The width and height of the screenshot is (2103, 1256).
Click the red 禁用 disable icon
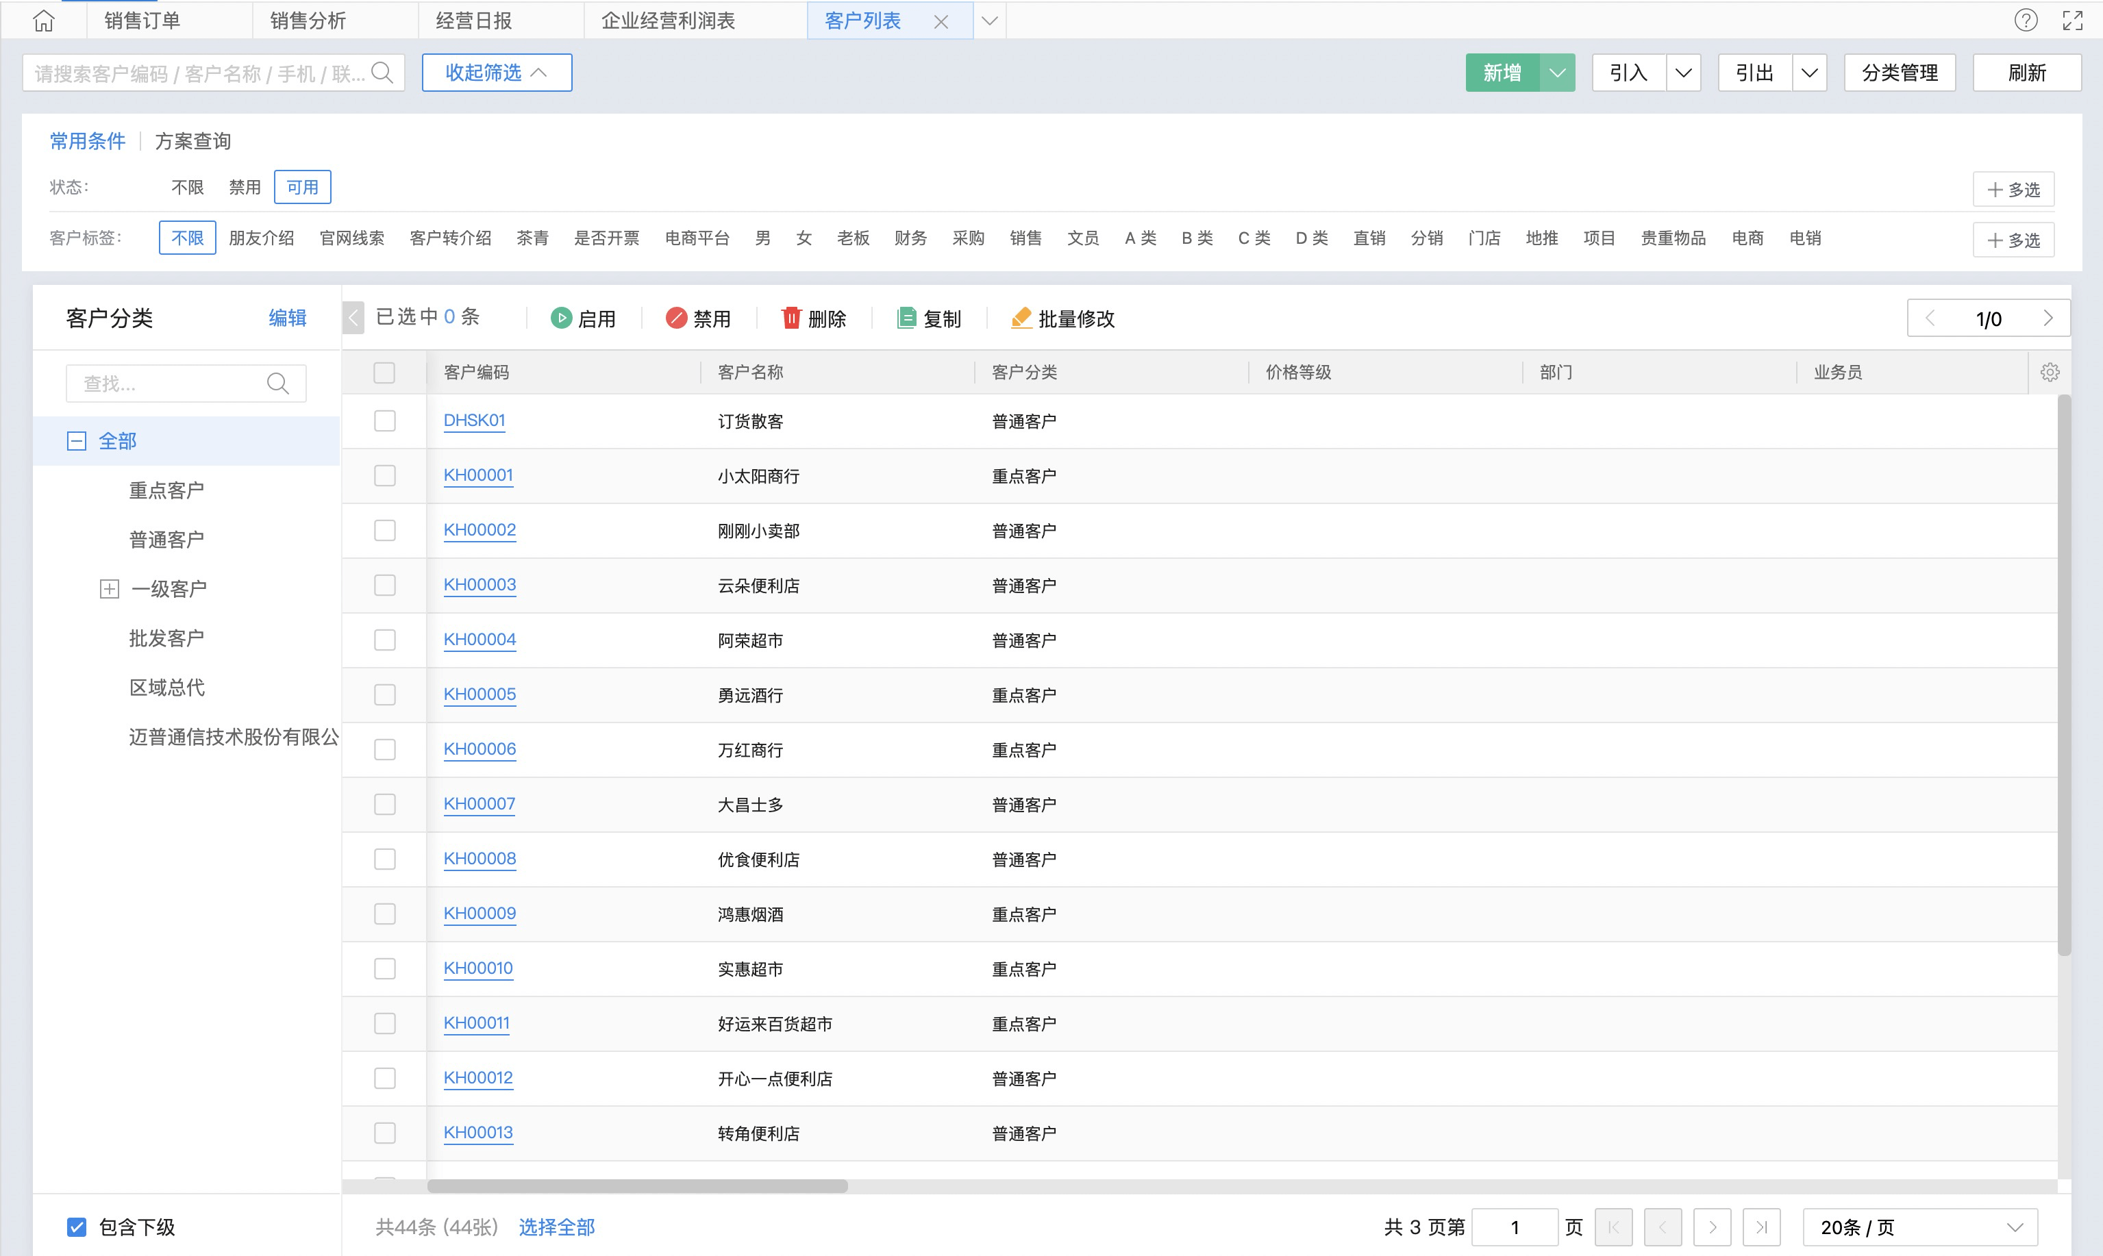(x=675, y=318)
